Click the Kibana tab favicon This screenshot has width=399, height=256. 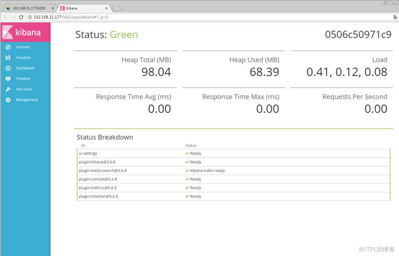(x=62, y=8)
